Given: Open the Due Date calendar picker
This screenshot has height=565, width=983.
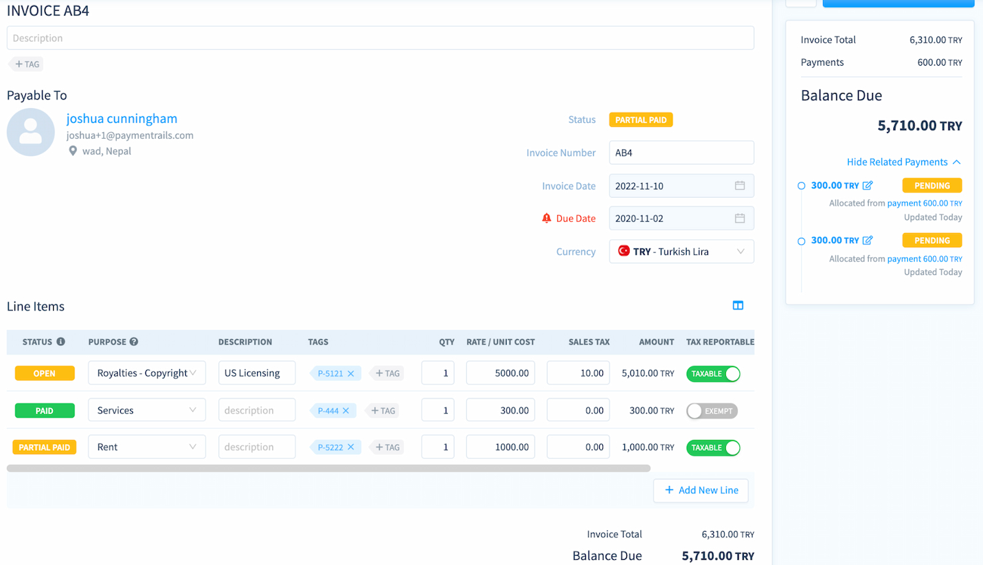Looking at the screenshot, I should [x=739, y=218].
